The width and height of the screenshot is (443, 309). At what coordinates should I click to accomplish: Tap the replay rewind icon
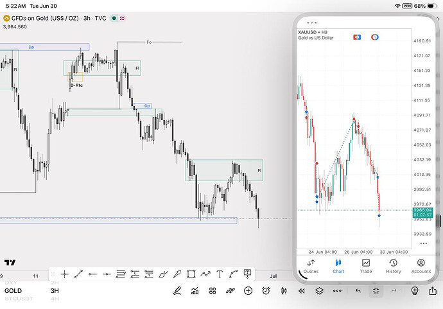click(302, 290)
